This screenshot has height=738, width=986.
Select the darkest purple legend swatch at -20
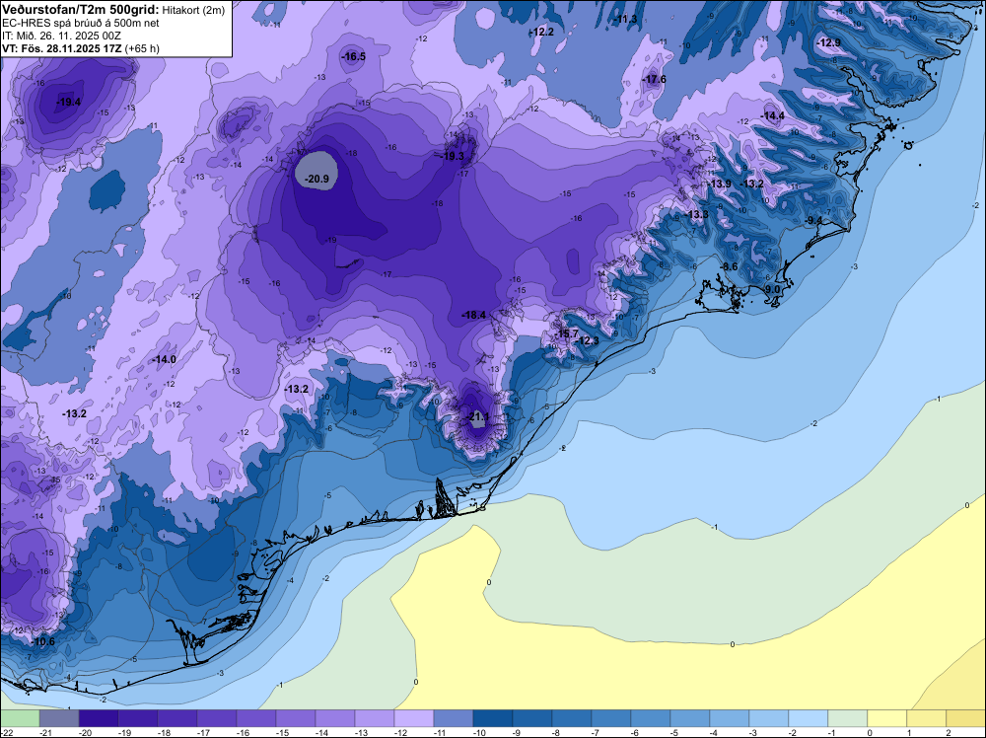pyautogui.click(x=99, y=718)
